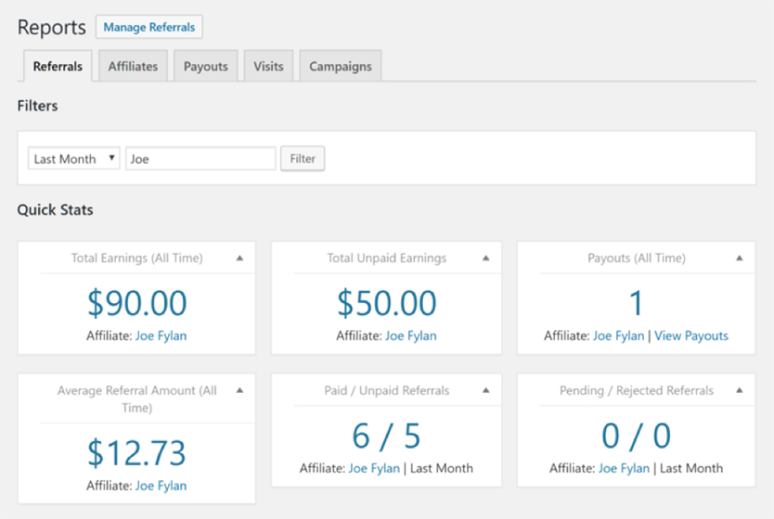The image size is (774, 519).
Task: Open the Campaigns tab
Action: tap(340, 67)
